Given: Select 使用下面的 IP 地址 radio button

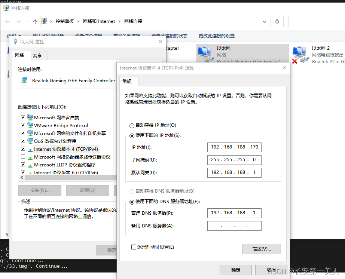Looking at the screenshot, I should pos(132,136).
